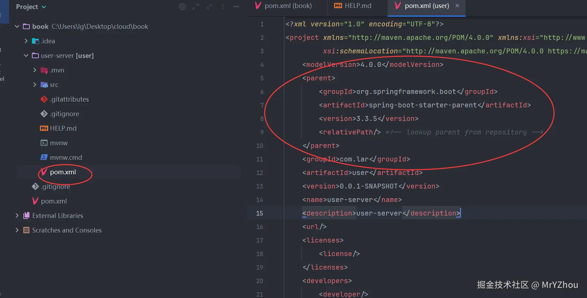Image resolution: width=587 pixels, height=298 pixels.
Task: Open HELP.md in project tree
Action: (63, 128)
